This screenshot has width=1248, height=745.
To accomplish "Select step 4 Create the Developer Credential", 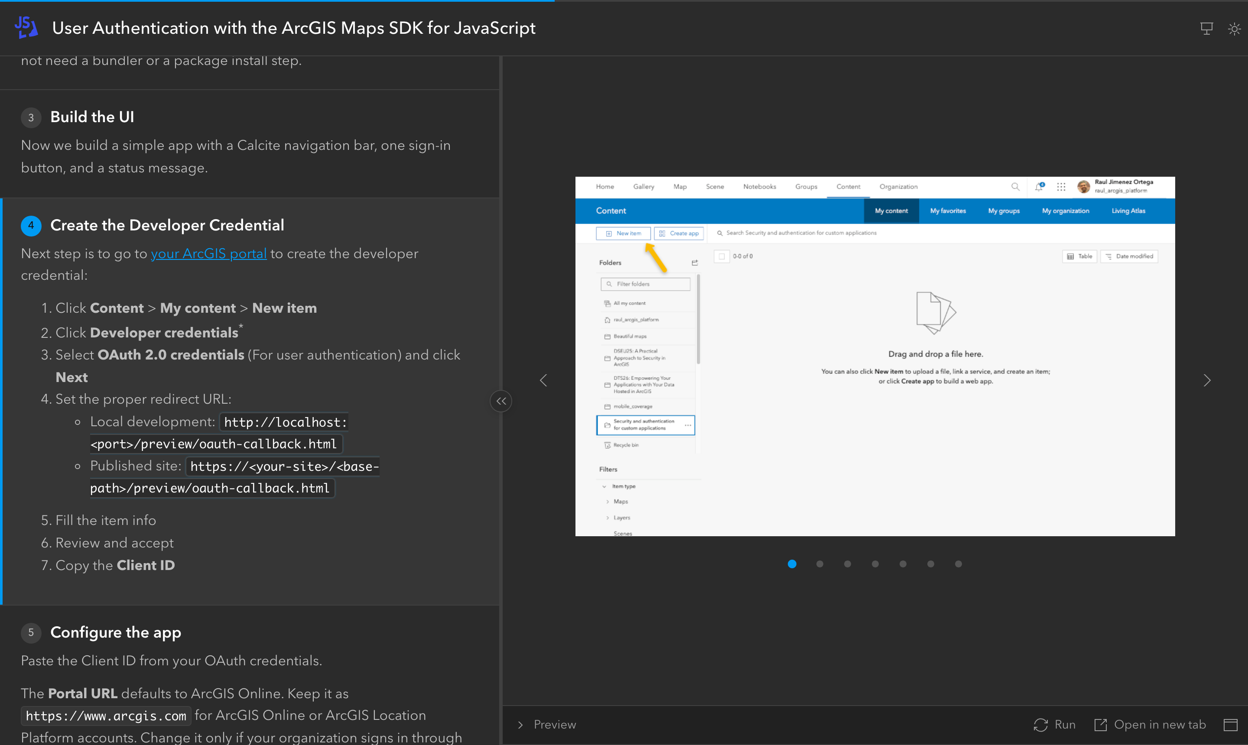I will pyautogui.click(x=167, y=225).
